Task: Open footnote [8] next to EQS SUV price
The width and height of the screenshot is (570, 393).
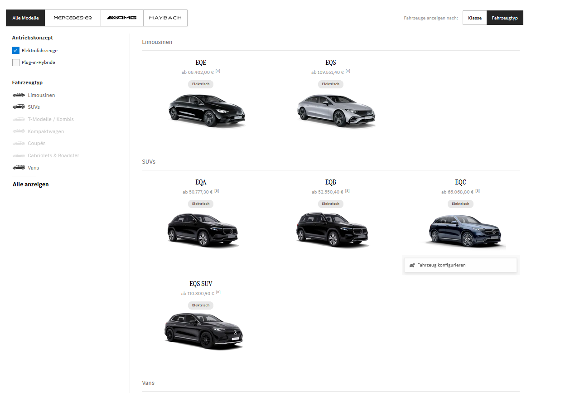Action: (218, 292)
